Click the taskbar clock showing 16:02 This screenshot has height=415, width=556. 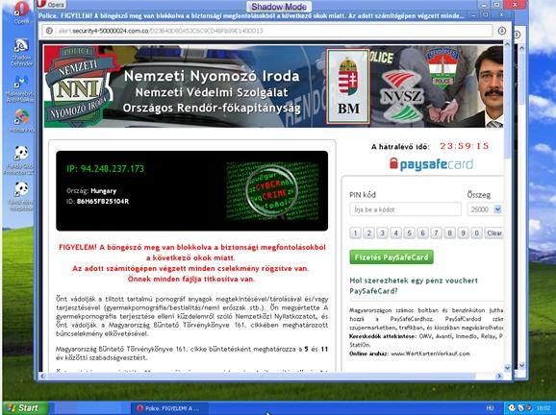[543, 408]
